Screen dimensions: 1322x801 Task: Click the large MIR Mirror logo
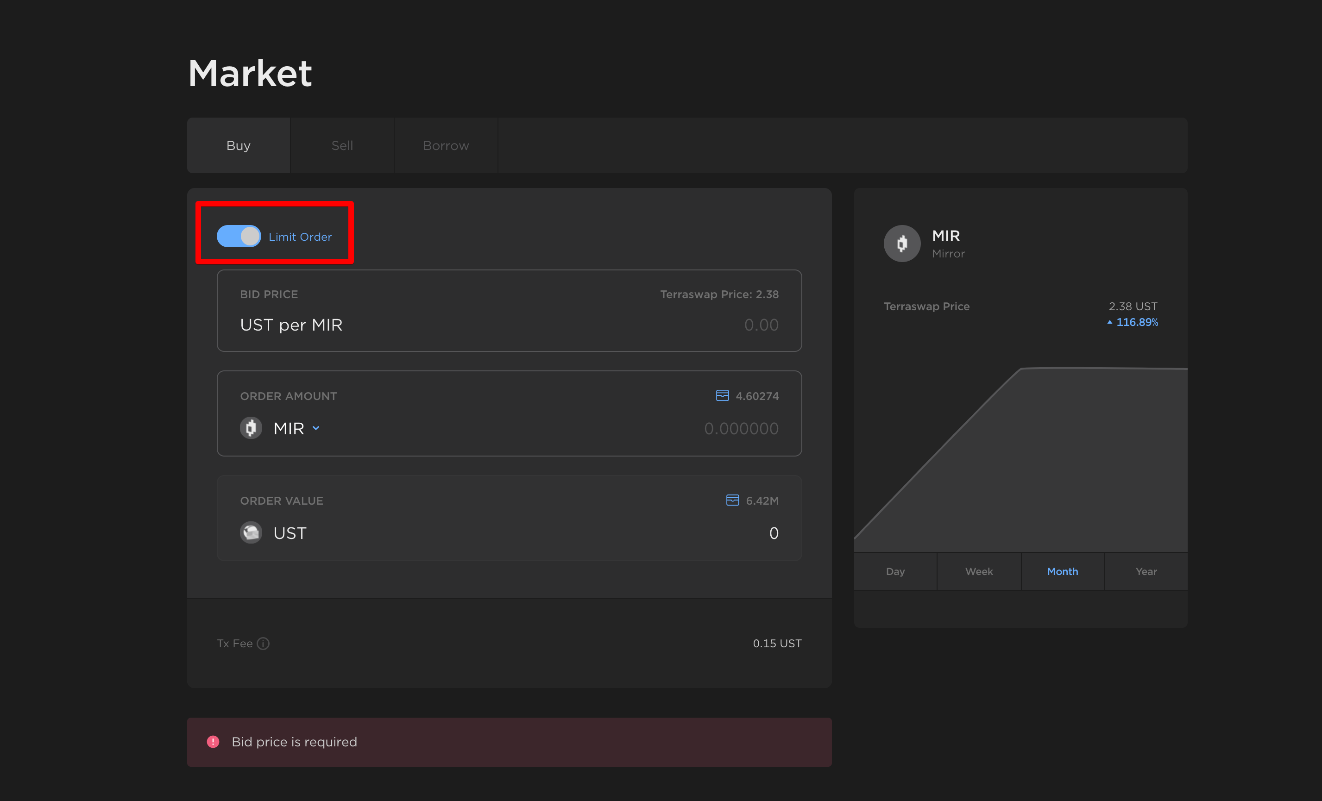pyautogui.click(x=902, y=244)
